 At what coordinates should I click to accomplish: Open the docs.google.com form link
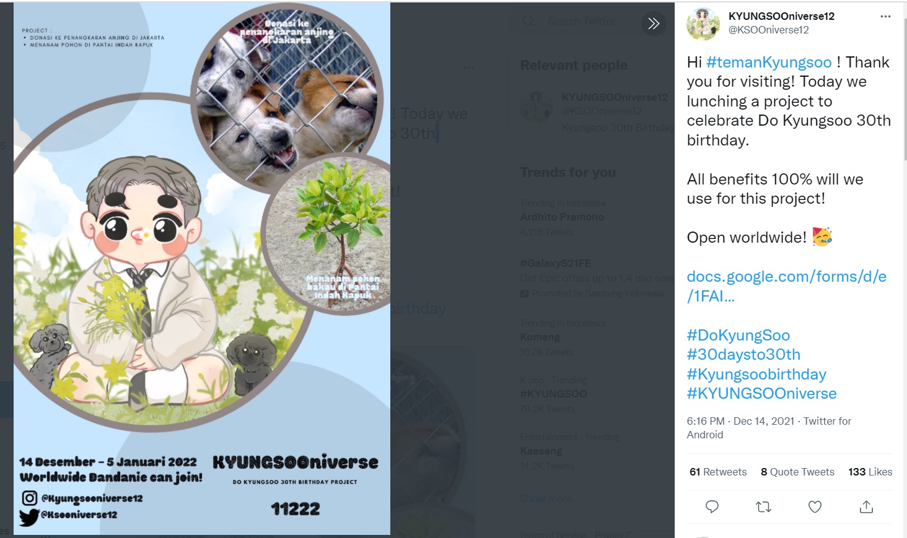point(786,286)
